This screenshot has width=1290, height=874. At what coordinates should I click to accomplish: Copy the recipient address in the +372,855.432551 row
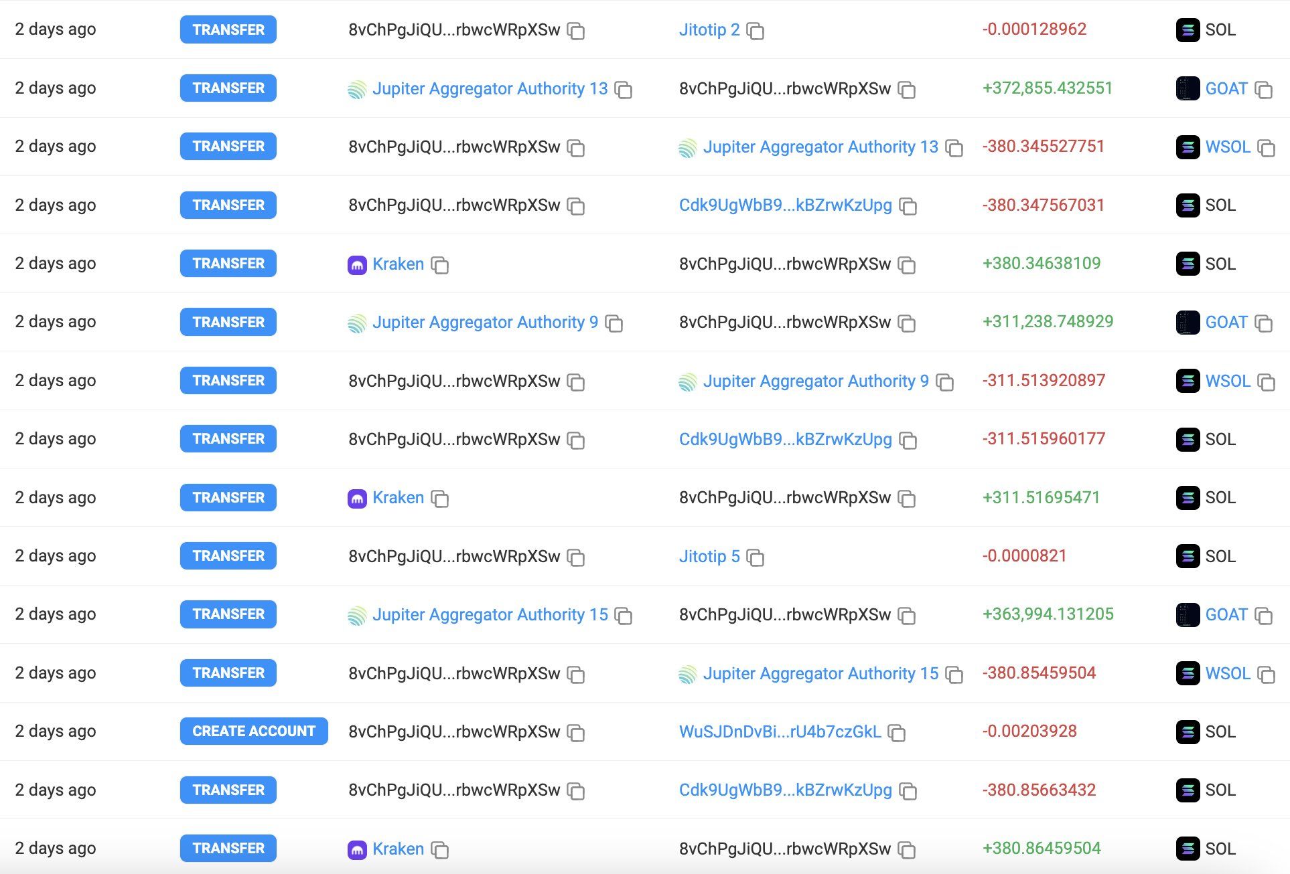(906, 89)
